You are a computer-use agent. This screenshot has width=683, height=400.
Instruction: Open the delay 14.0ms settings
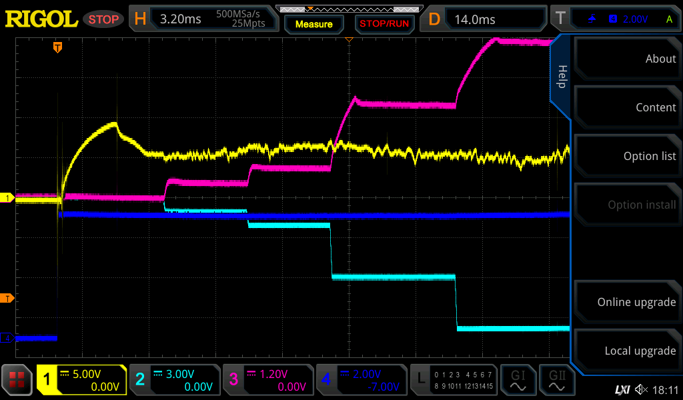[x=486, y=19]
